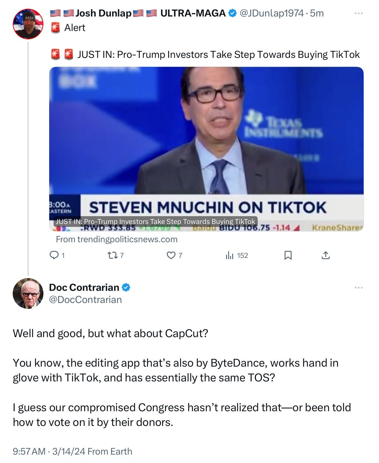
Task: Open the @JDunlap1974 handle
Action: point(272,13)
